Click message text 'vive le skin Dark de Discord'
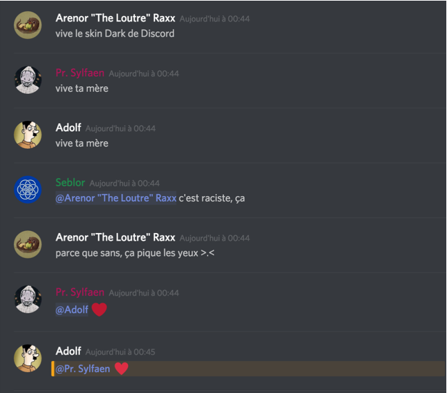Screen dimensions: 447x393 115,33
